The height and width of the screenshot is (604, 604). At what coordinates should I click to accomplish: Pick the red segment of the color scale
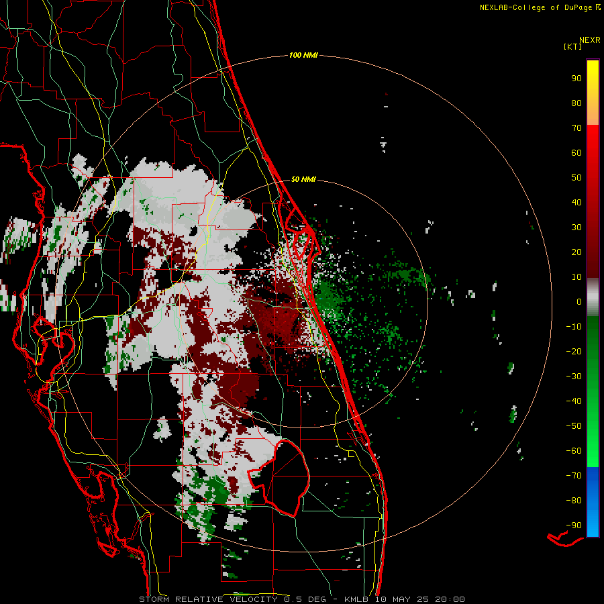point(593,201)
